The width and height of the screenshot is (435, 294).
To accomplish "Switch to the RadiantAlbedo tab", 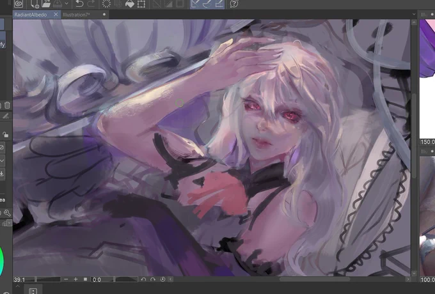I will [x=31, y=15].
